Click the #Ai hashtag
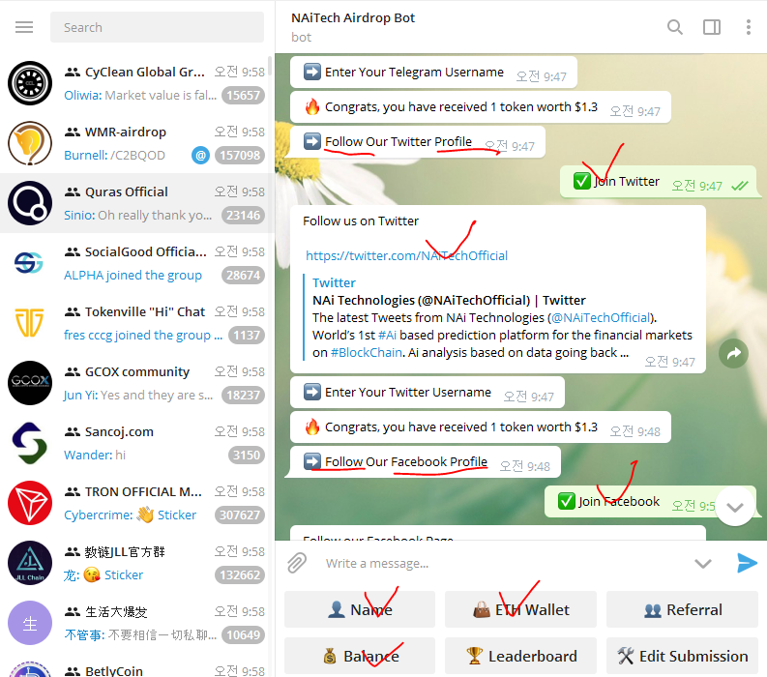 [x=387, y=335]
